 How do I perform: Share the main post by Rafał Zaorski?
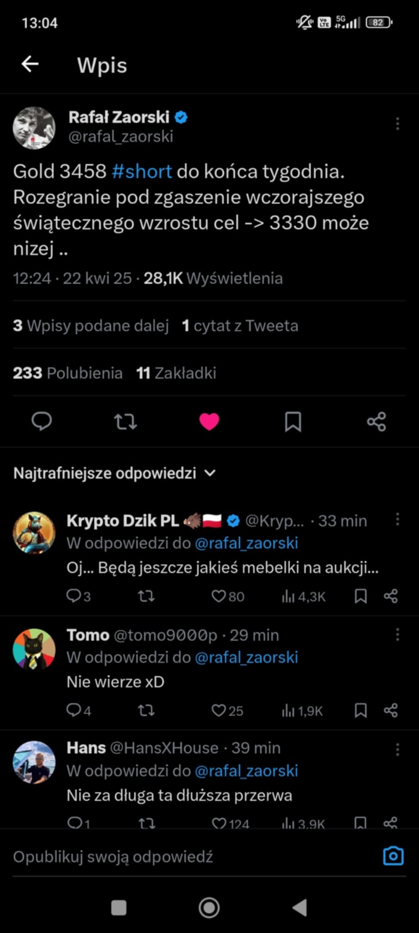376,421
